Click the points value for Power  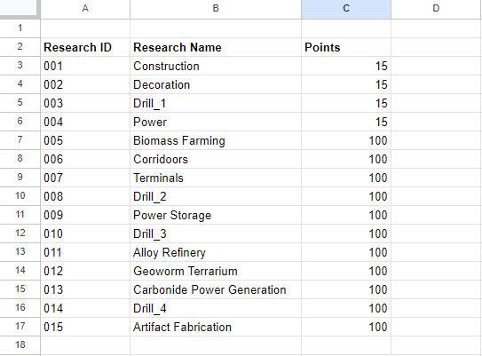tap(346, 122)
